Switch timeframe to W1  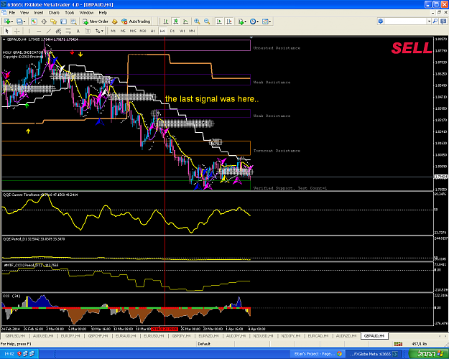tap(182, 31)
